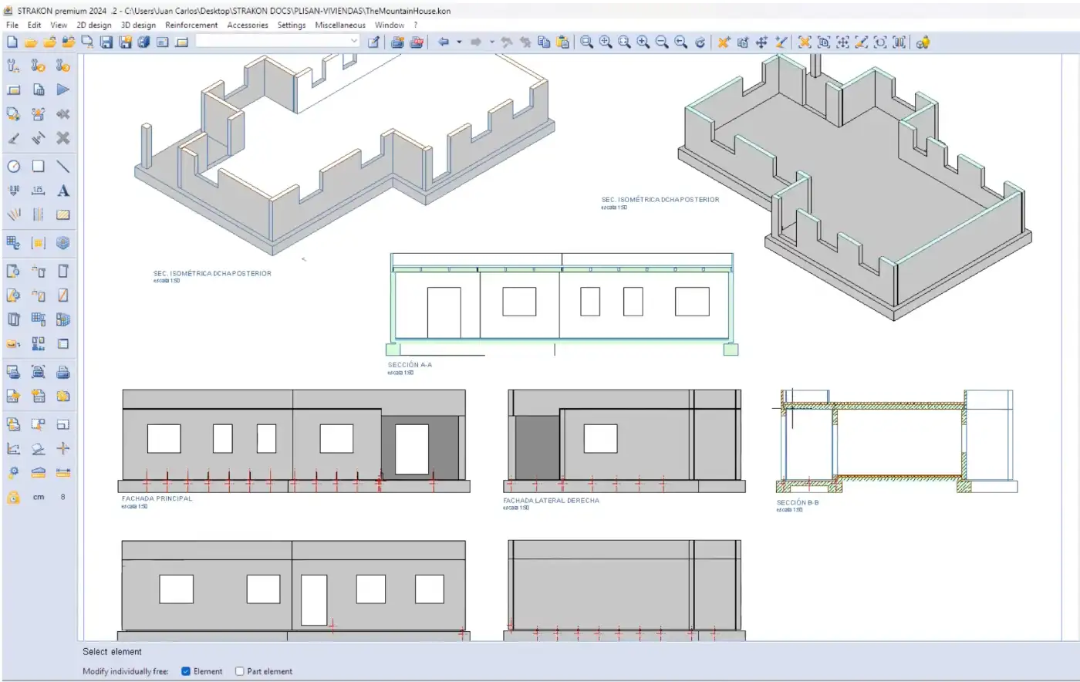The width and height of the screenshot is (1080, 682).
Task: Click the redraw refresh icon
Action: pyautogui.click(x=700, y=42)
